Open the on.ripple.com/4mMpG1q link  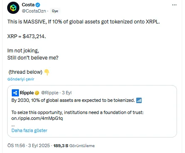37,118
